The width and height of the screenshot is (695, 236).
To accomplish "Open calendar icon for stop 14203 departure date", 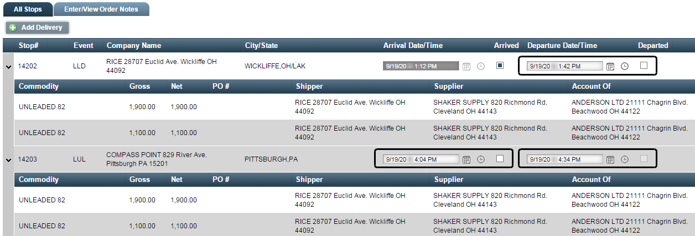I will pos(610,159).
